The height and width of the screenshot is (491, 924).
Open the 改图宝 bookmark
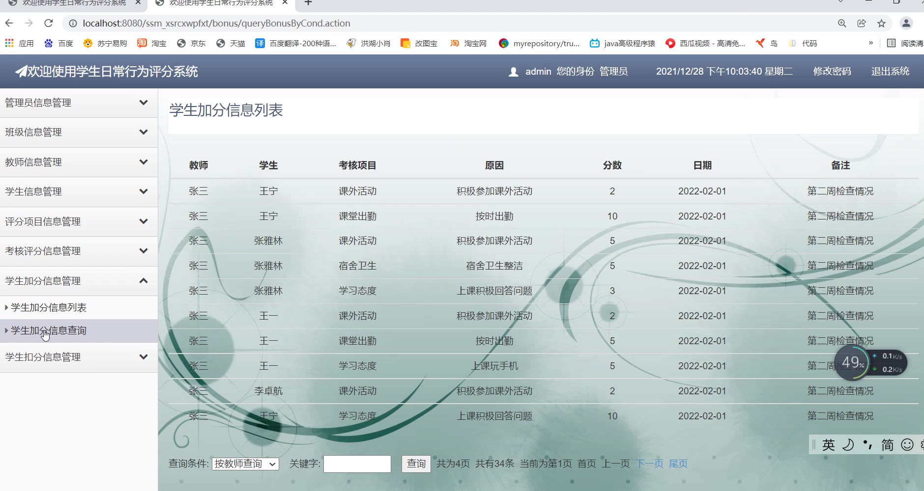coord(419,43)
